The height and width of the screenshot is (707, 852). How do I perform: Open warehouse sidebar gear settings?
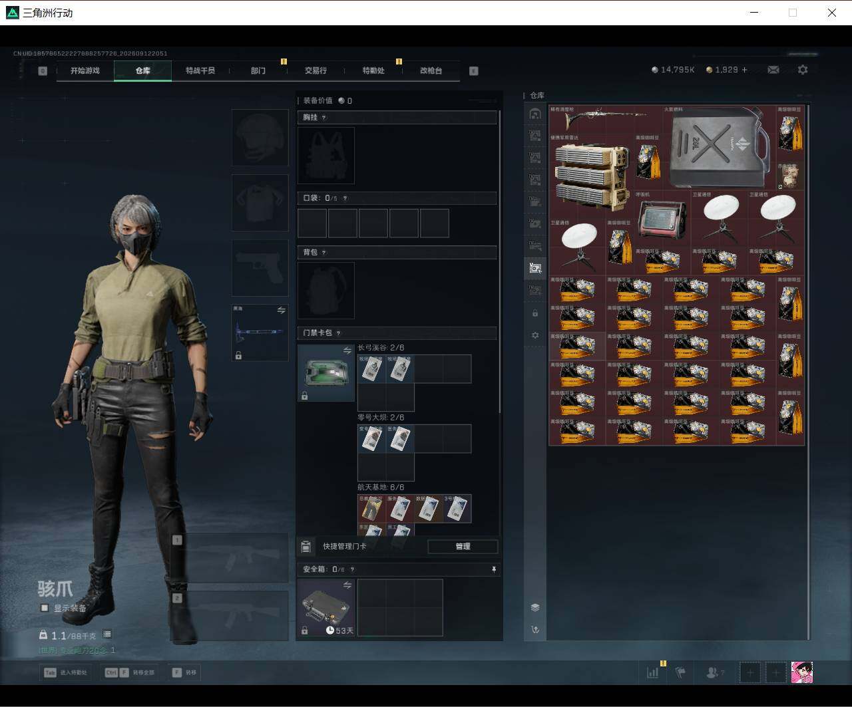[534, 335]
